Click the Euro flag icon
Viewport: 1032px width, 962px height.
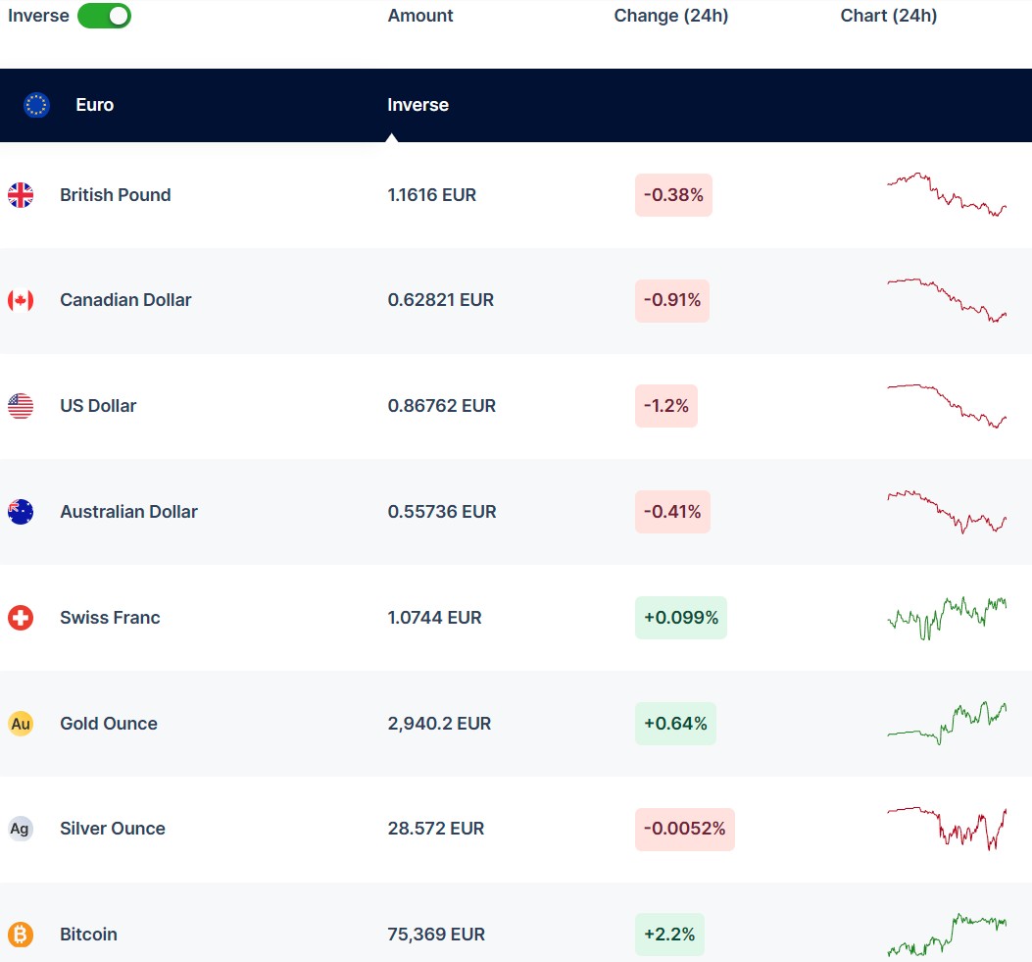tap(37, 105)
